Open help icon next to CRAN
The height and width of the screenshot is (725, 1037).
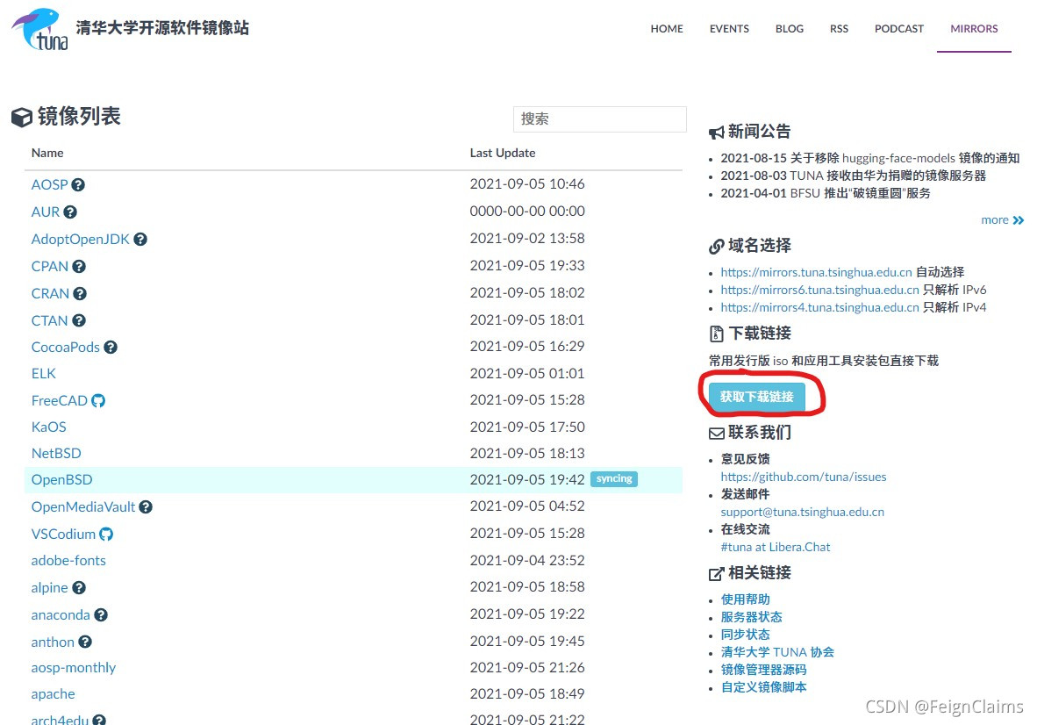[79, 294]
